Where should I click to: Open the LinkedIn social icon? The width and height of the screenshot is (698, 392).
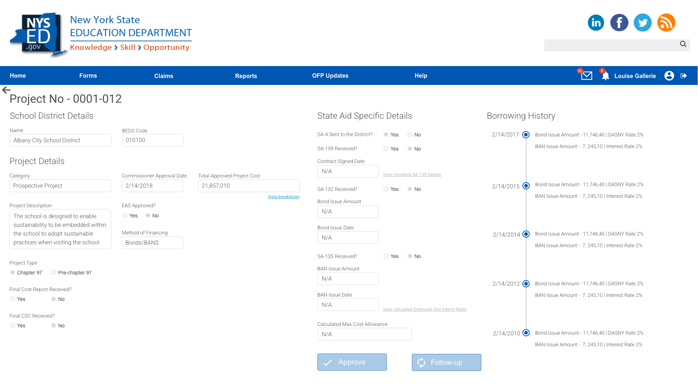(x=596, y=23)
